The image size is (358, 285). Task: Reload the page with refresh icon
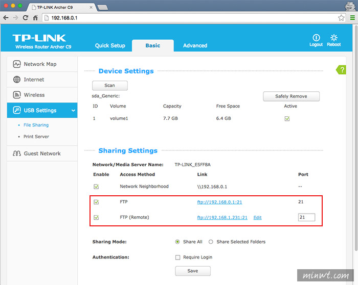(26, 17)
